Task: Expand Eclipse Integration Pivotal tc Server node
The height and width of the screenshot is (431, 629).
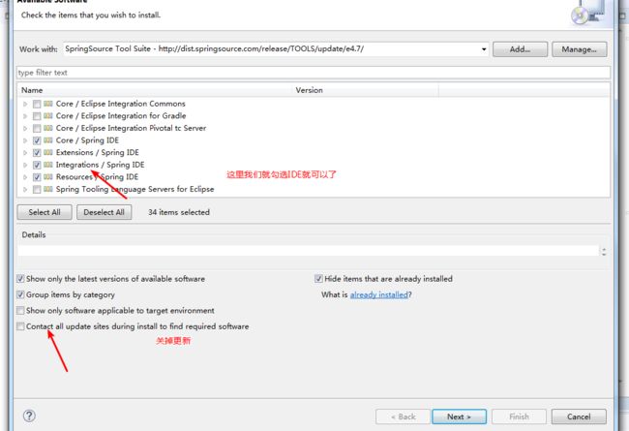Action: pos(25,129)
